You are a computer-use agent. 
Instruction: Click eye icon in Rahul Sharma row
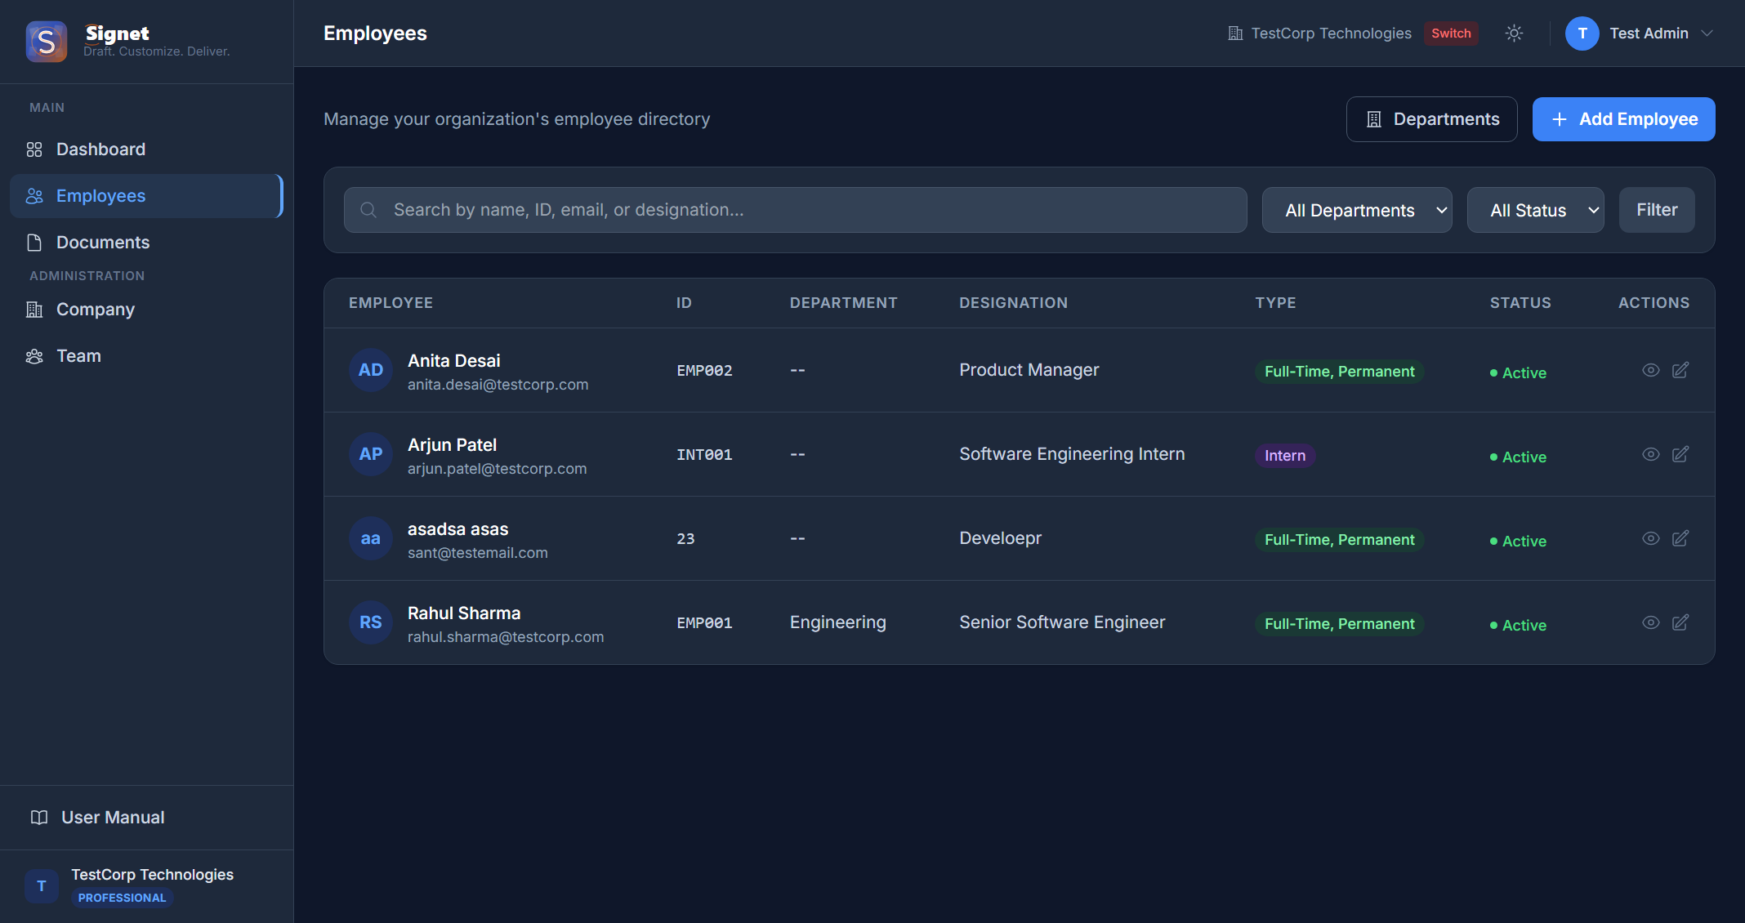[x=1650, y=622]
